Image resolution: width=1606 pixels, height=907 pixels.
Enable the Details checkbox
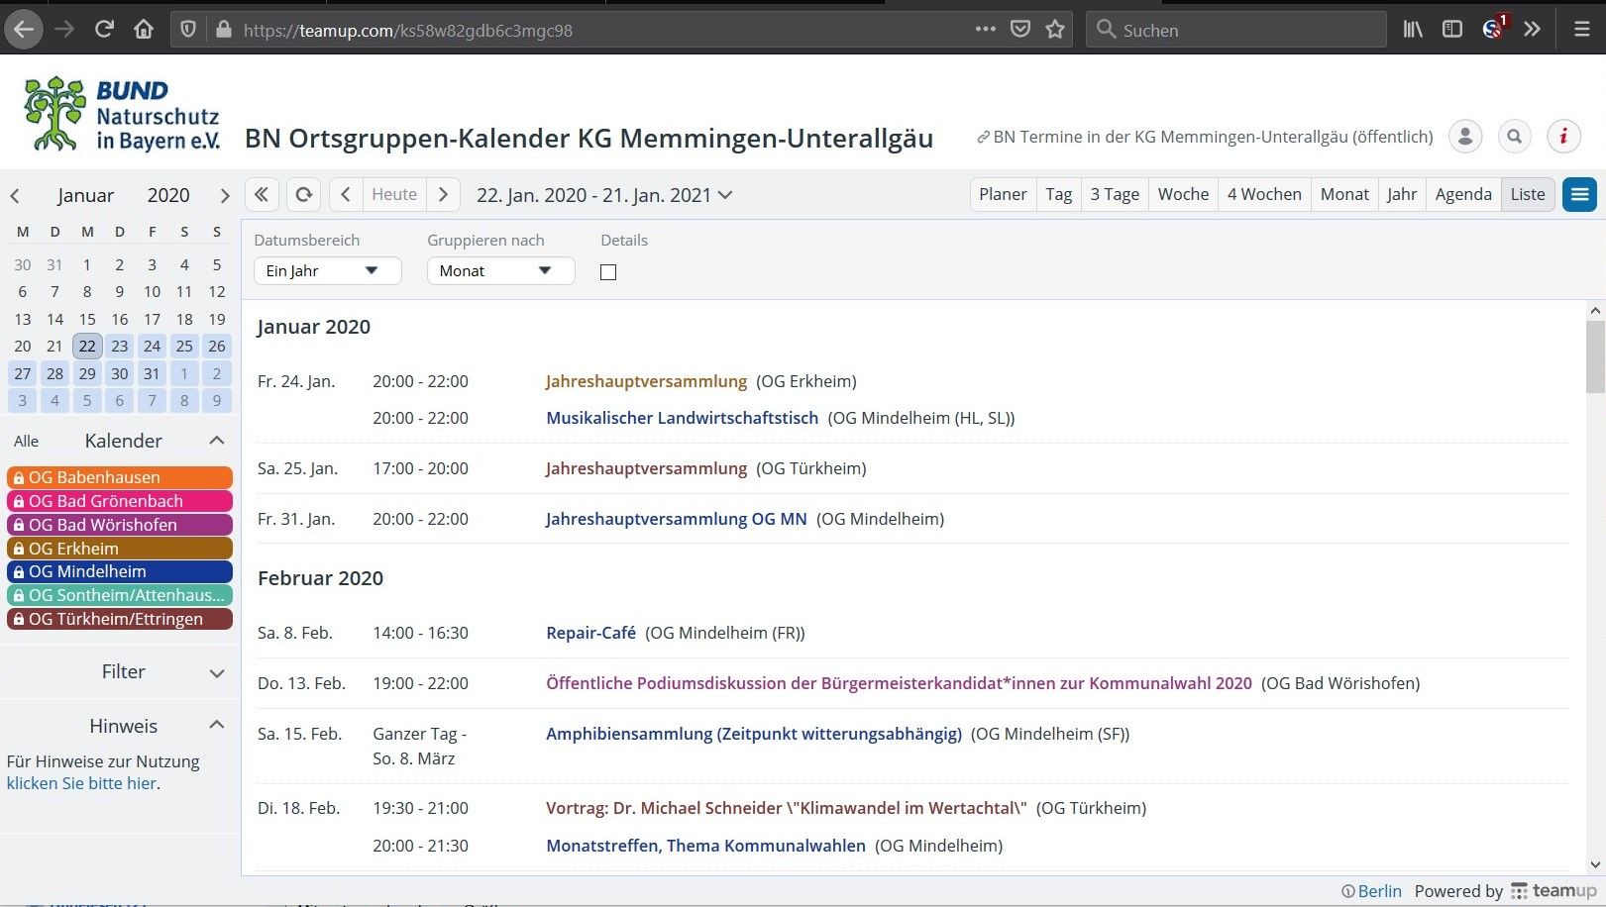[x=608, y=272]
